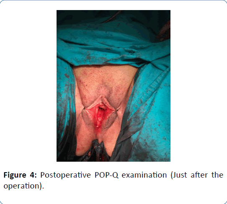Click the teal surgical drape at photo top
The height and width of the screenshot is (204, 227).
pos(113,48)
